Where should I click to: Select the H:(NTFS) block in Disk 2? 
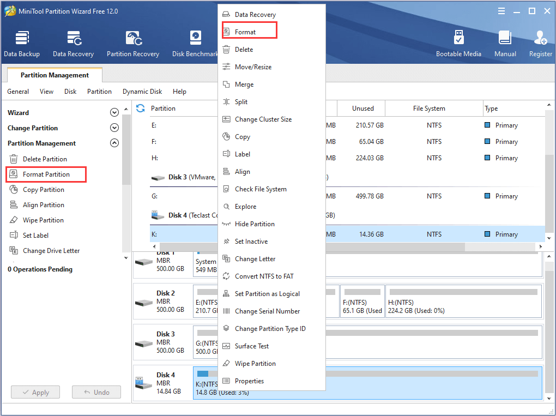(463, 302)
